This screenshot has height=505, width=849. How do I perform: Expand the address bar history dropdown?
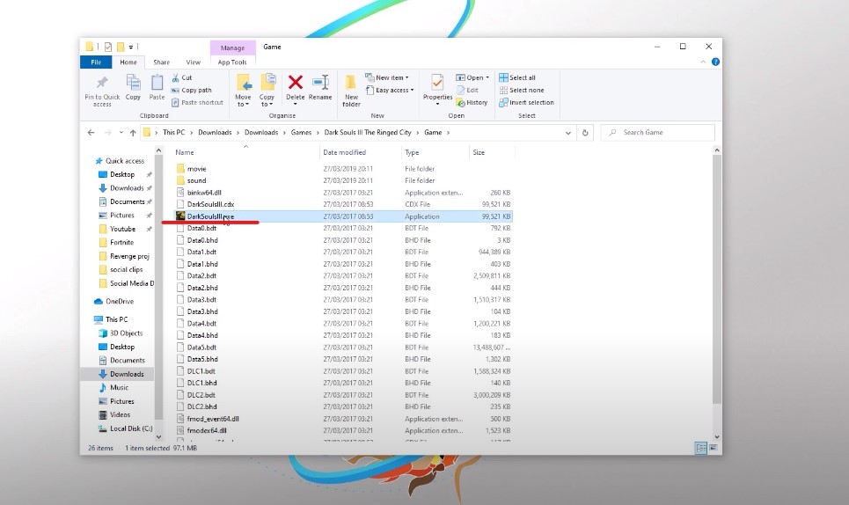[568, 133]
